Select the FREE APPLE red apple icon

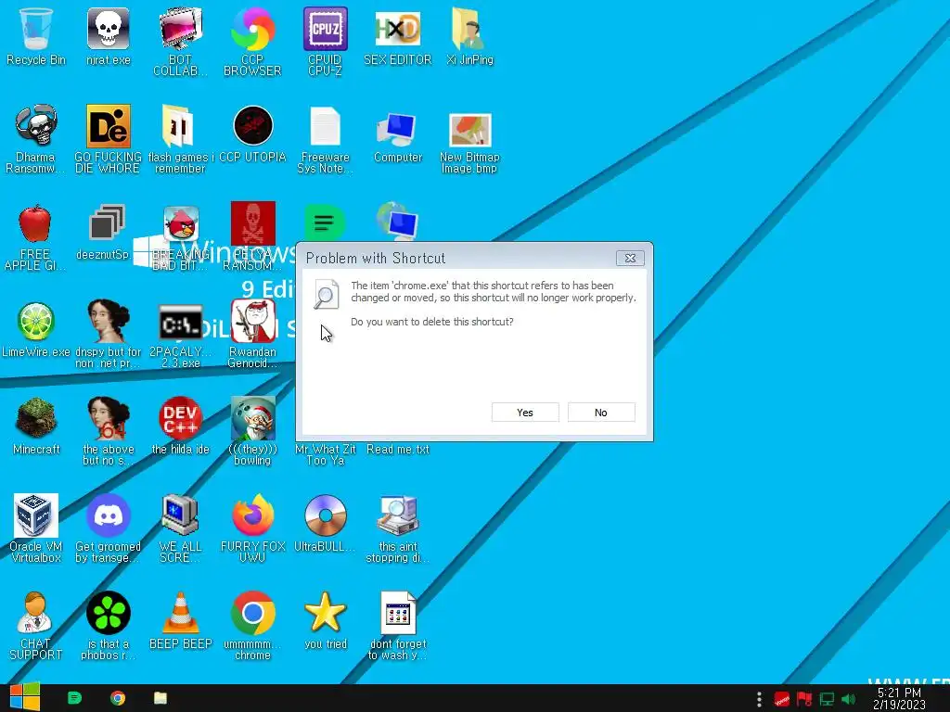coord(35,223)
